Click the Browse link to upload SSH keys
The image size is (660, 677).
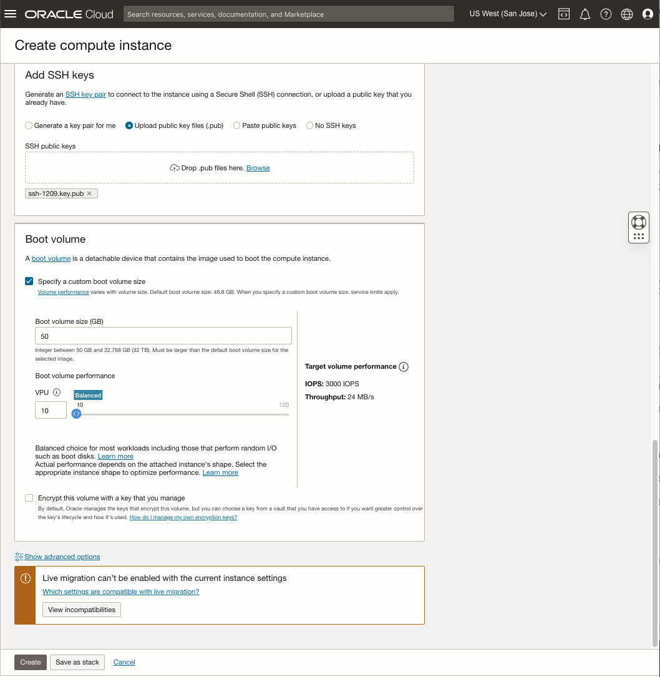[258, 167]
